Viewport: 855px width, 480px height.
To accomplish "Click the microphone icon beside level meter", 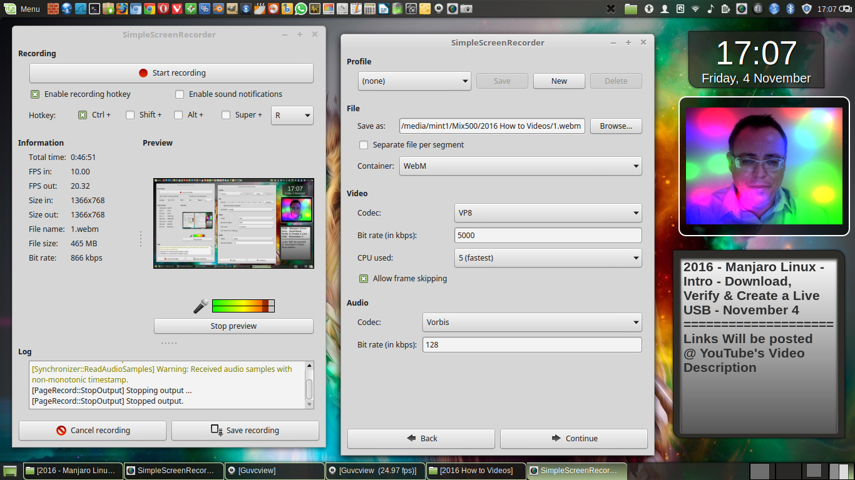I will [x=201, y=306].
